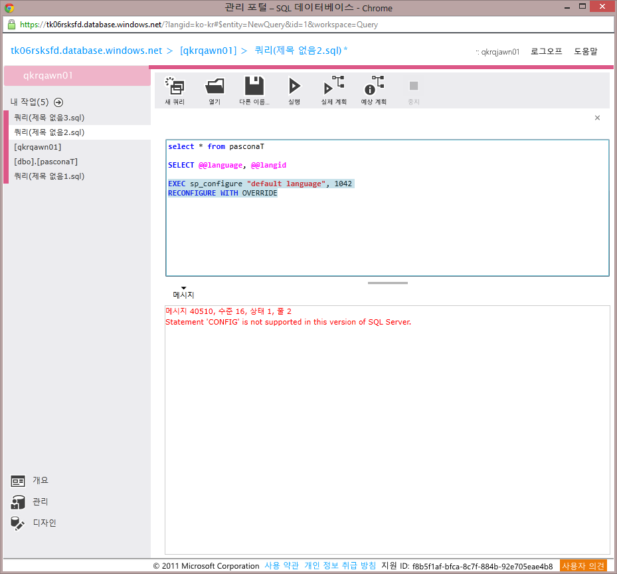Screen dimensions: 617x574
Task: Select the 메시지 tab
Action: pos(183,295)
